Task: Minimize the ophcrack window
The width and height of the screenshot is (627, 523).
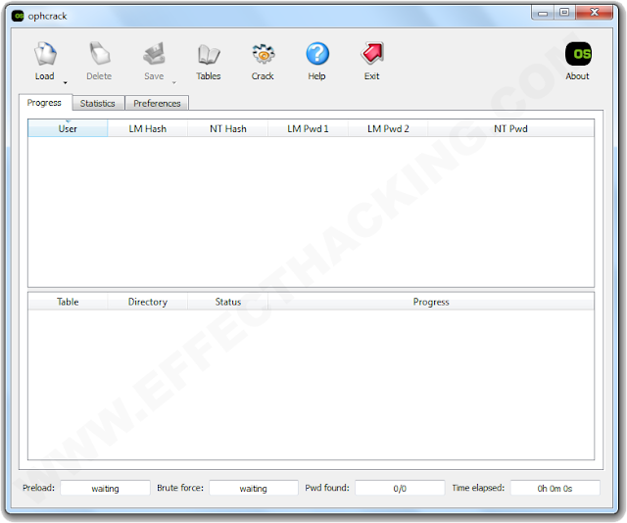Action: coord(543,13)
